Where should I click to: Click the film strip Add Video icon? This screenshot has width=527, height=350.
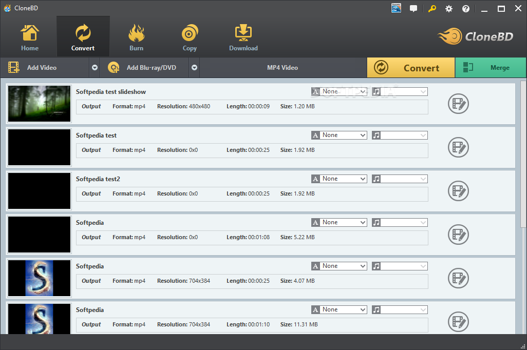pyautogui.click(x=13, y=68)
